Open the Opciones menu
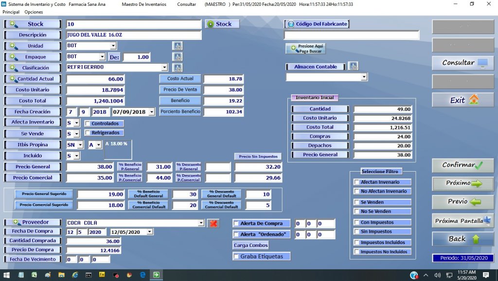This screenshot has width=498, height=281. [x=34, y=12]
